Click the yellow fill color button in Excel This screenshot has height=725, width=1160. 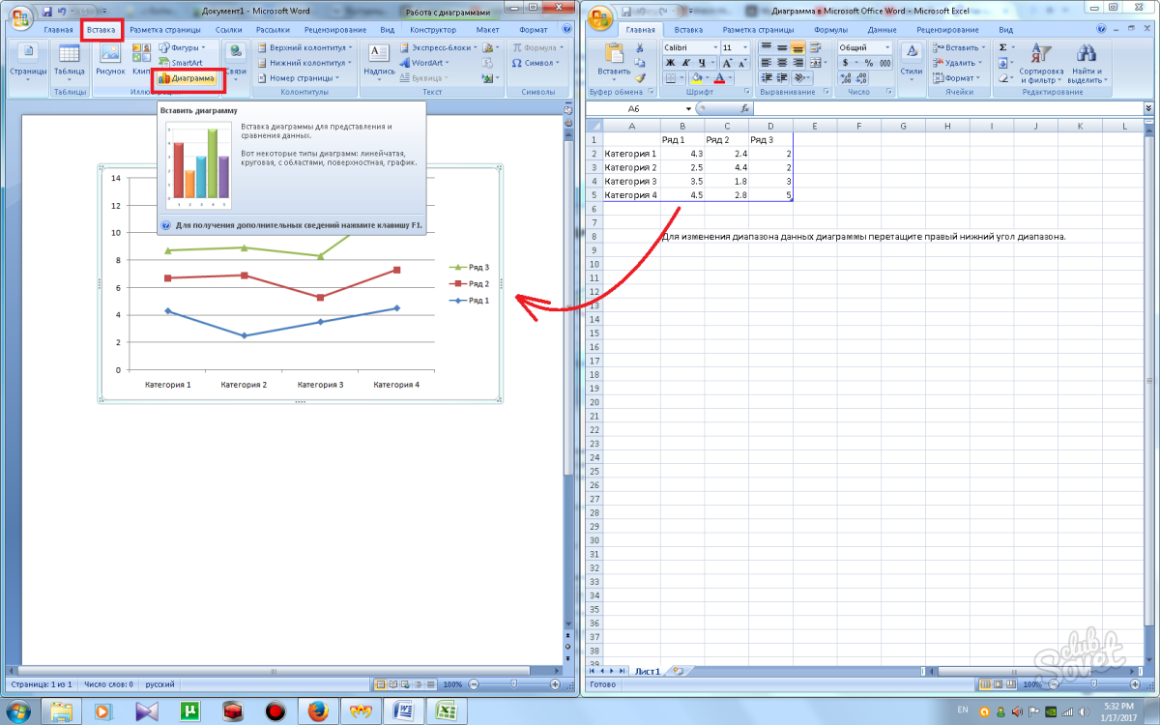(x=697, y=78)
